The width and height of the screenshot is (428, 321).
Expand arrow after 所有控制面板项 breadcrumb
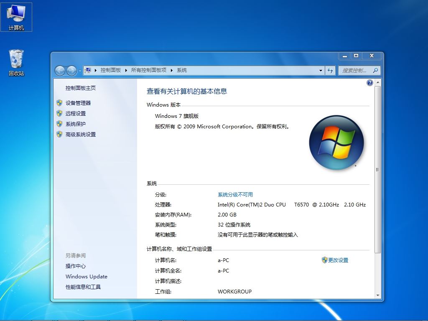pyautogui.click(x=172, y=70)
